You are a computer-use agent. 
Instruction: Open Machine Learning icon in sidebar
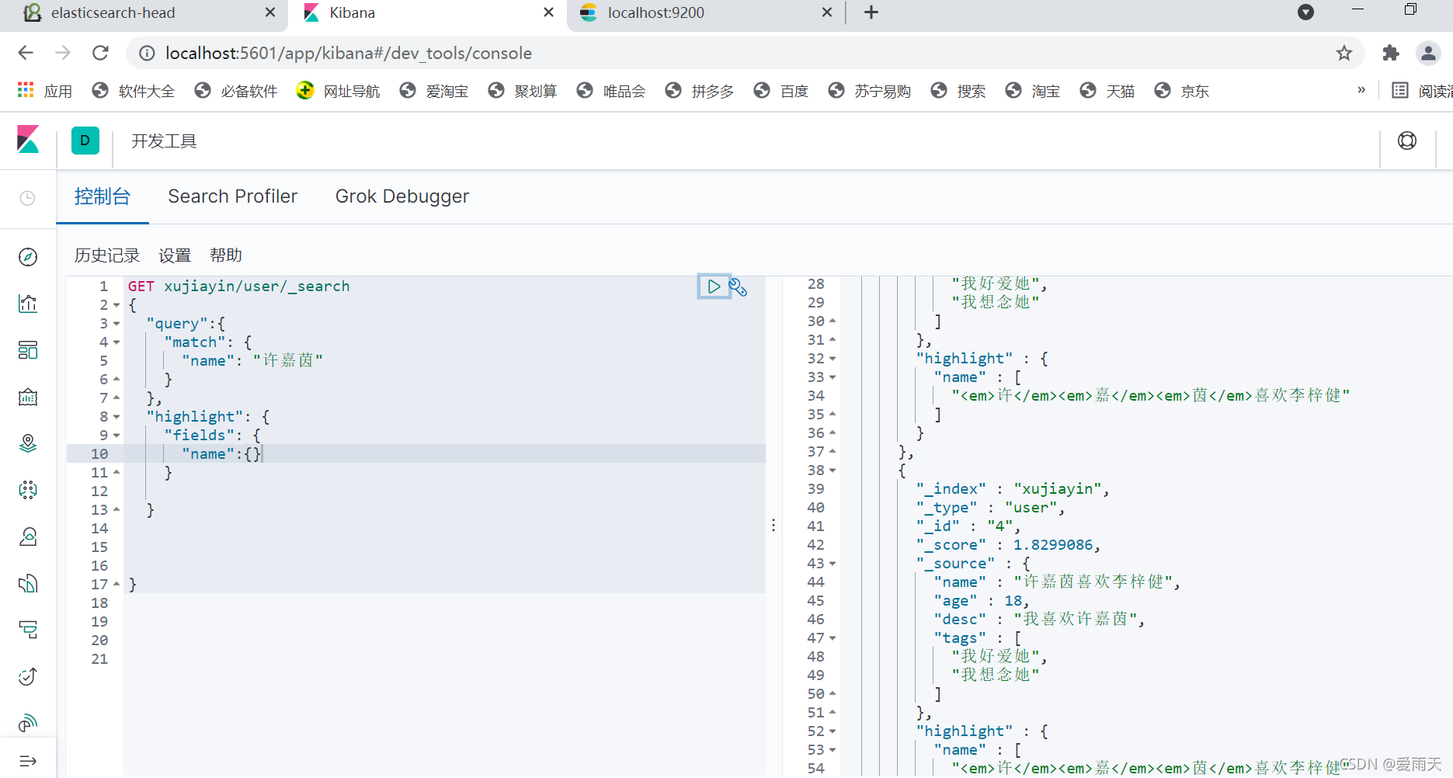pos(28,490)
